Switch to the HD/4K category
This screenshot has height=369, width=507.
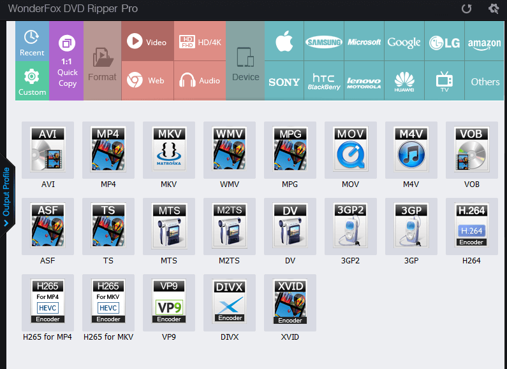coord(200,41)
